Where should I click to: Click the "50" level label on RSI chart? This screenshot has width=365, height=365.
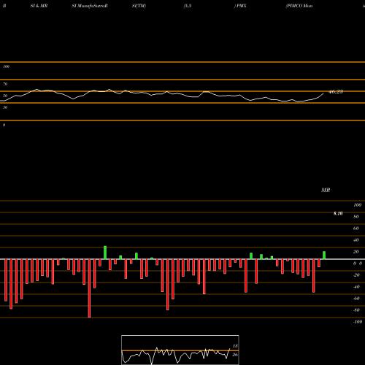point(5,96)
